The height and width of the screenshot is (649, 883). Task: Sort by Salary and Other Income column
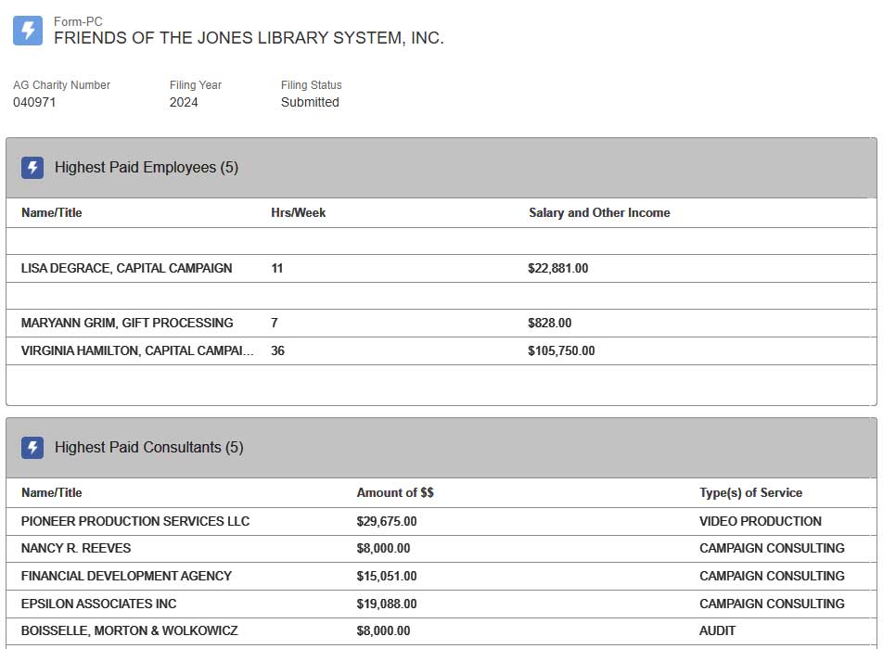click(x=599, y=213)
